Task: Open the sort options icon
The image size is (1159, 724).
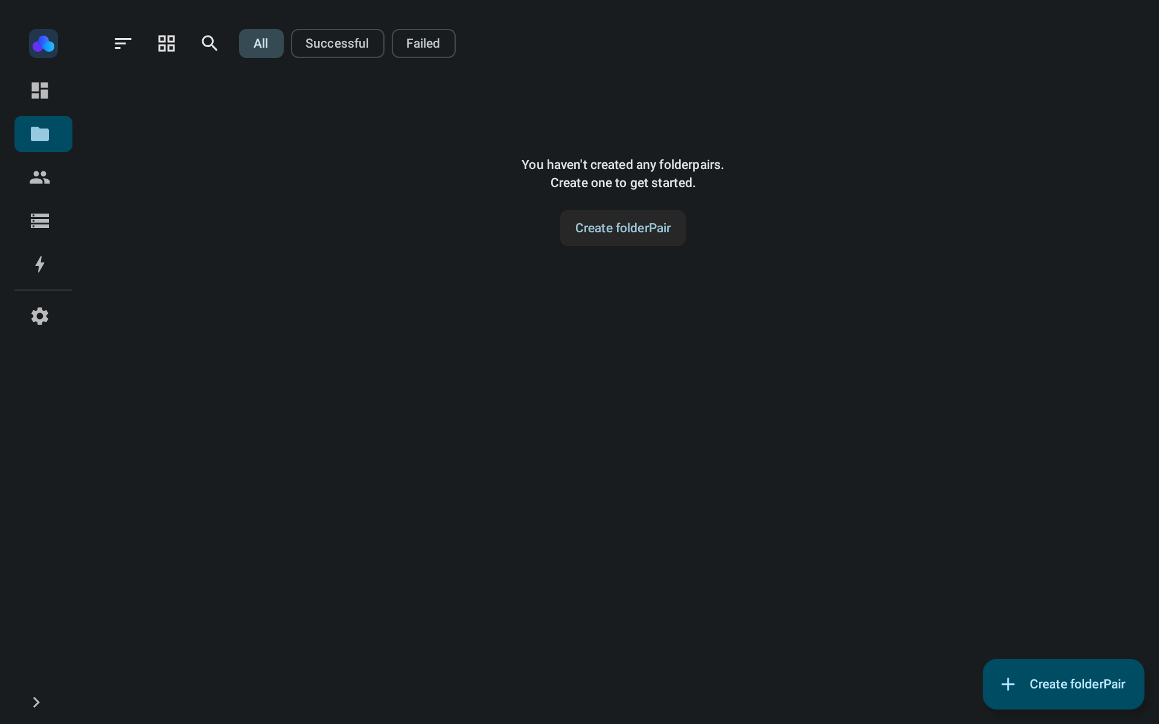Action: (123, 43)
